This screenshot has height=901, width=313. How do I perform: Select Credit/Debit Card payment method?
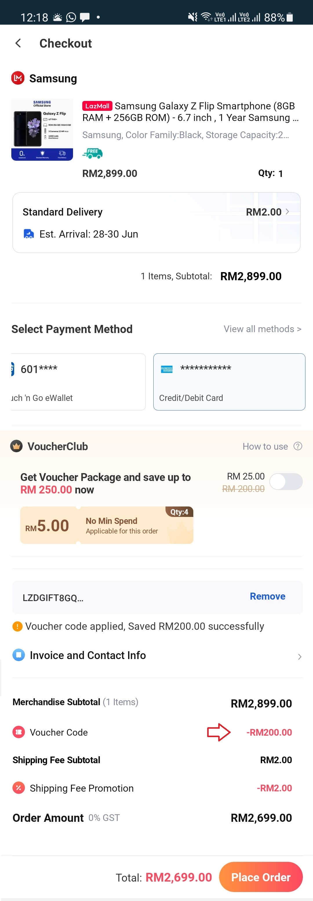(x=229, y=381)
